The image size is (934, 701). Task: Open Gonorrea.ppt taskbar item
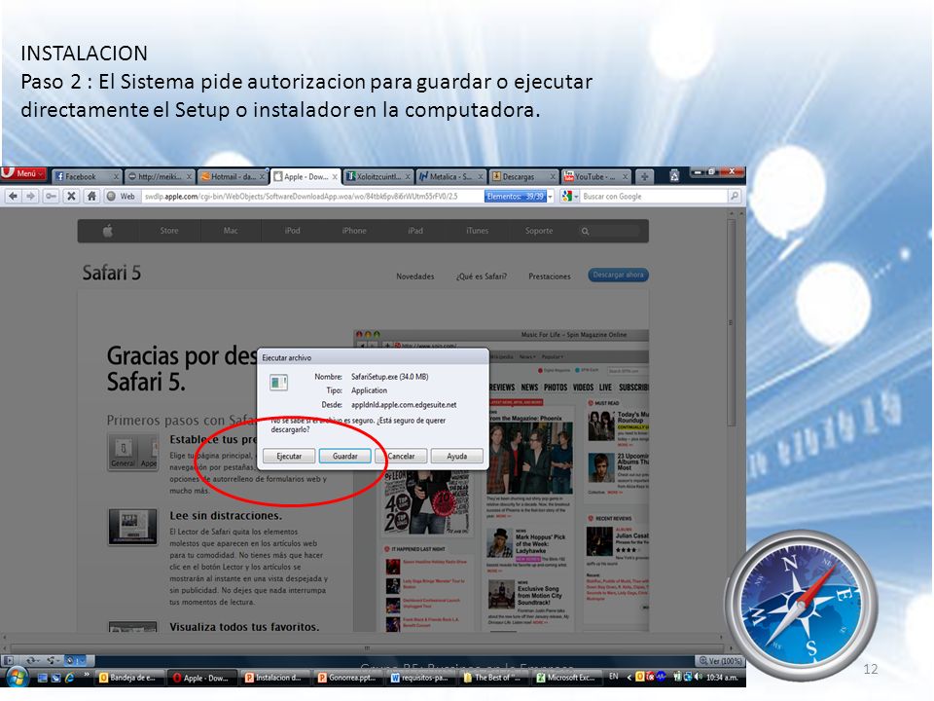349,678
